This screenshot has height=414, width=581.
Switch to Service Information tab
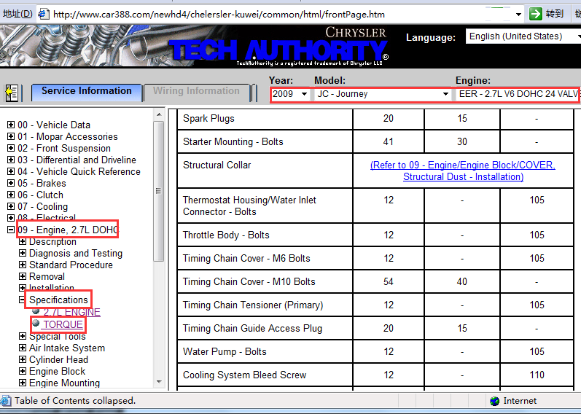tap(87, 91)
